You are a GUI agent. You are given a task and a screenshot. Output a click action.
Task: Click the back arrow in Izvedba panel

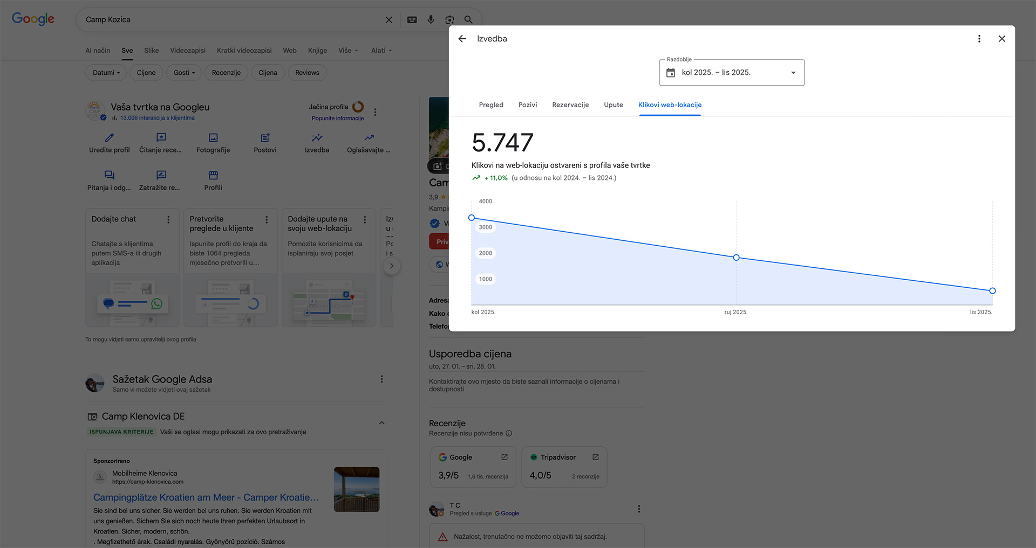(x=462, y=39)
